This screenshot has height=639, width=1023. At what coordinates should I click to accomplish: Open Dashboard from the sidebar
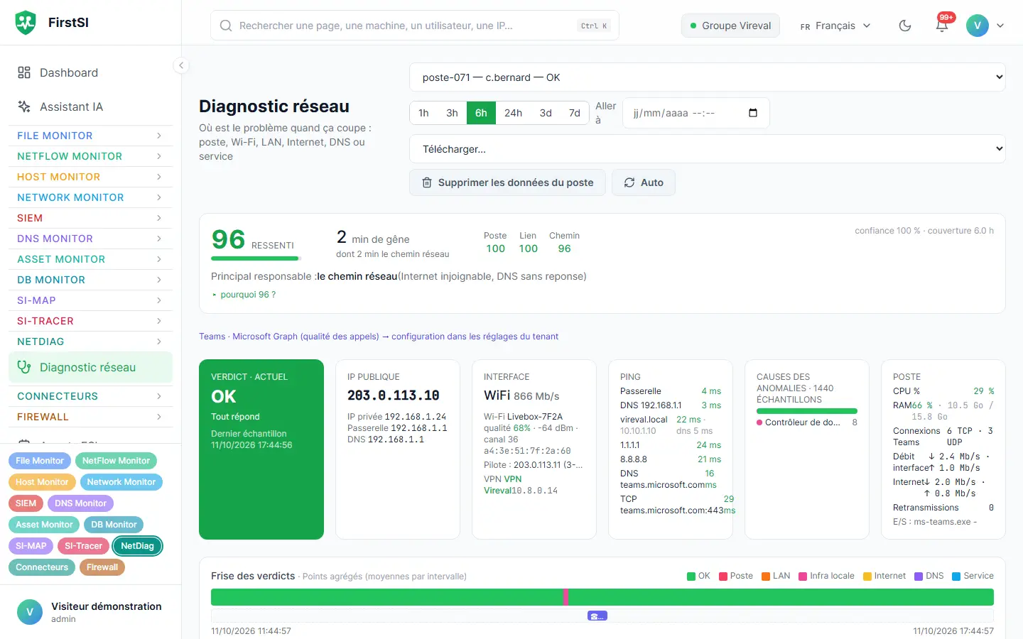(90, 72)
